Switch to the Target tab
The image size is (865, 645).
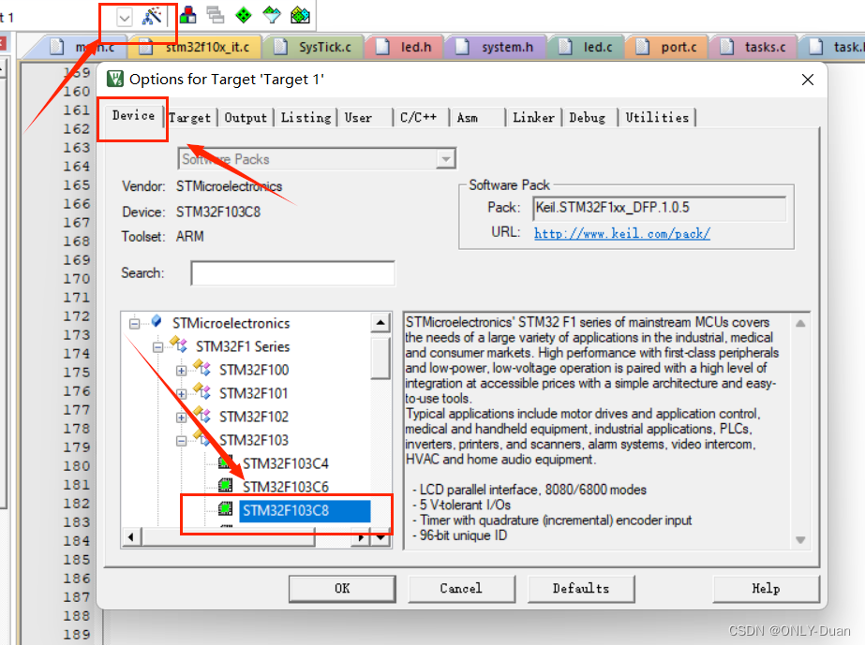point(189,118)
